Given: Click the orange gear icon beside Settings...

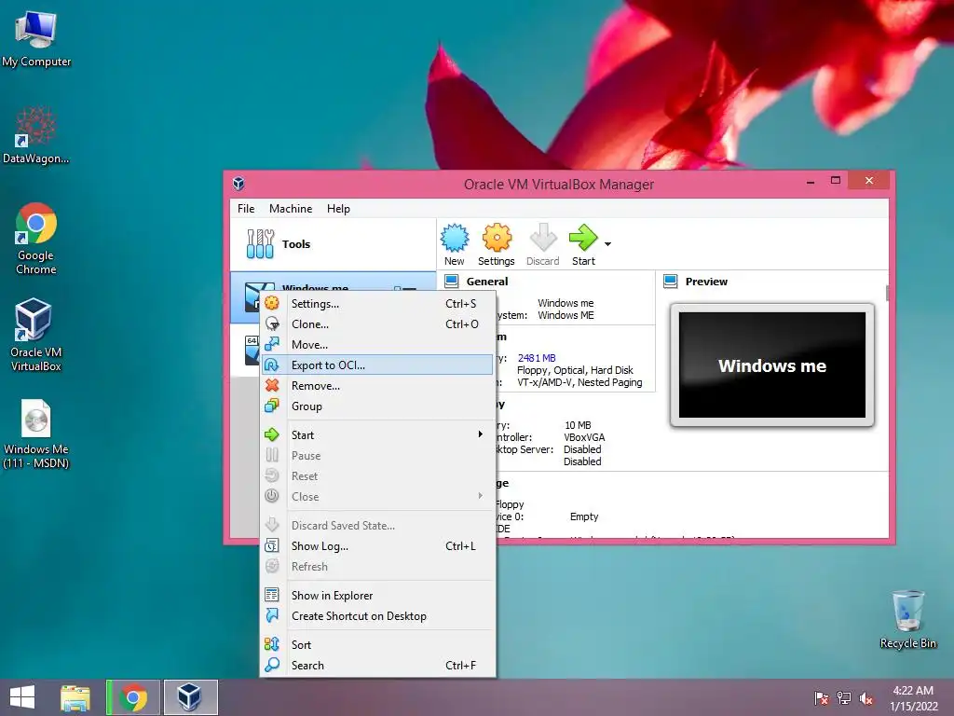Looking at the screenshot, I should pyautogui.click(x=272, y=303).
